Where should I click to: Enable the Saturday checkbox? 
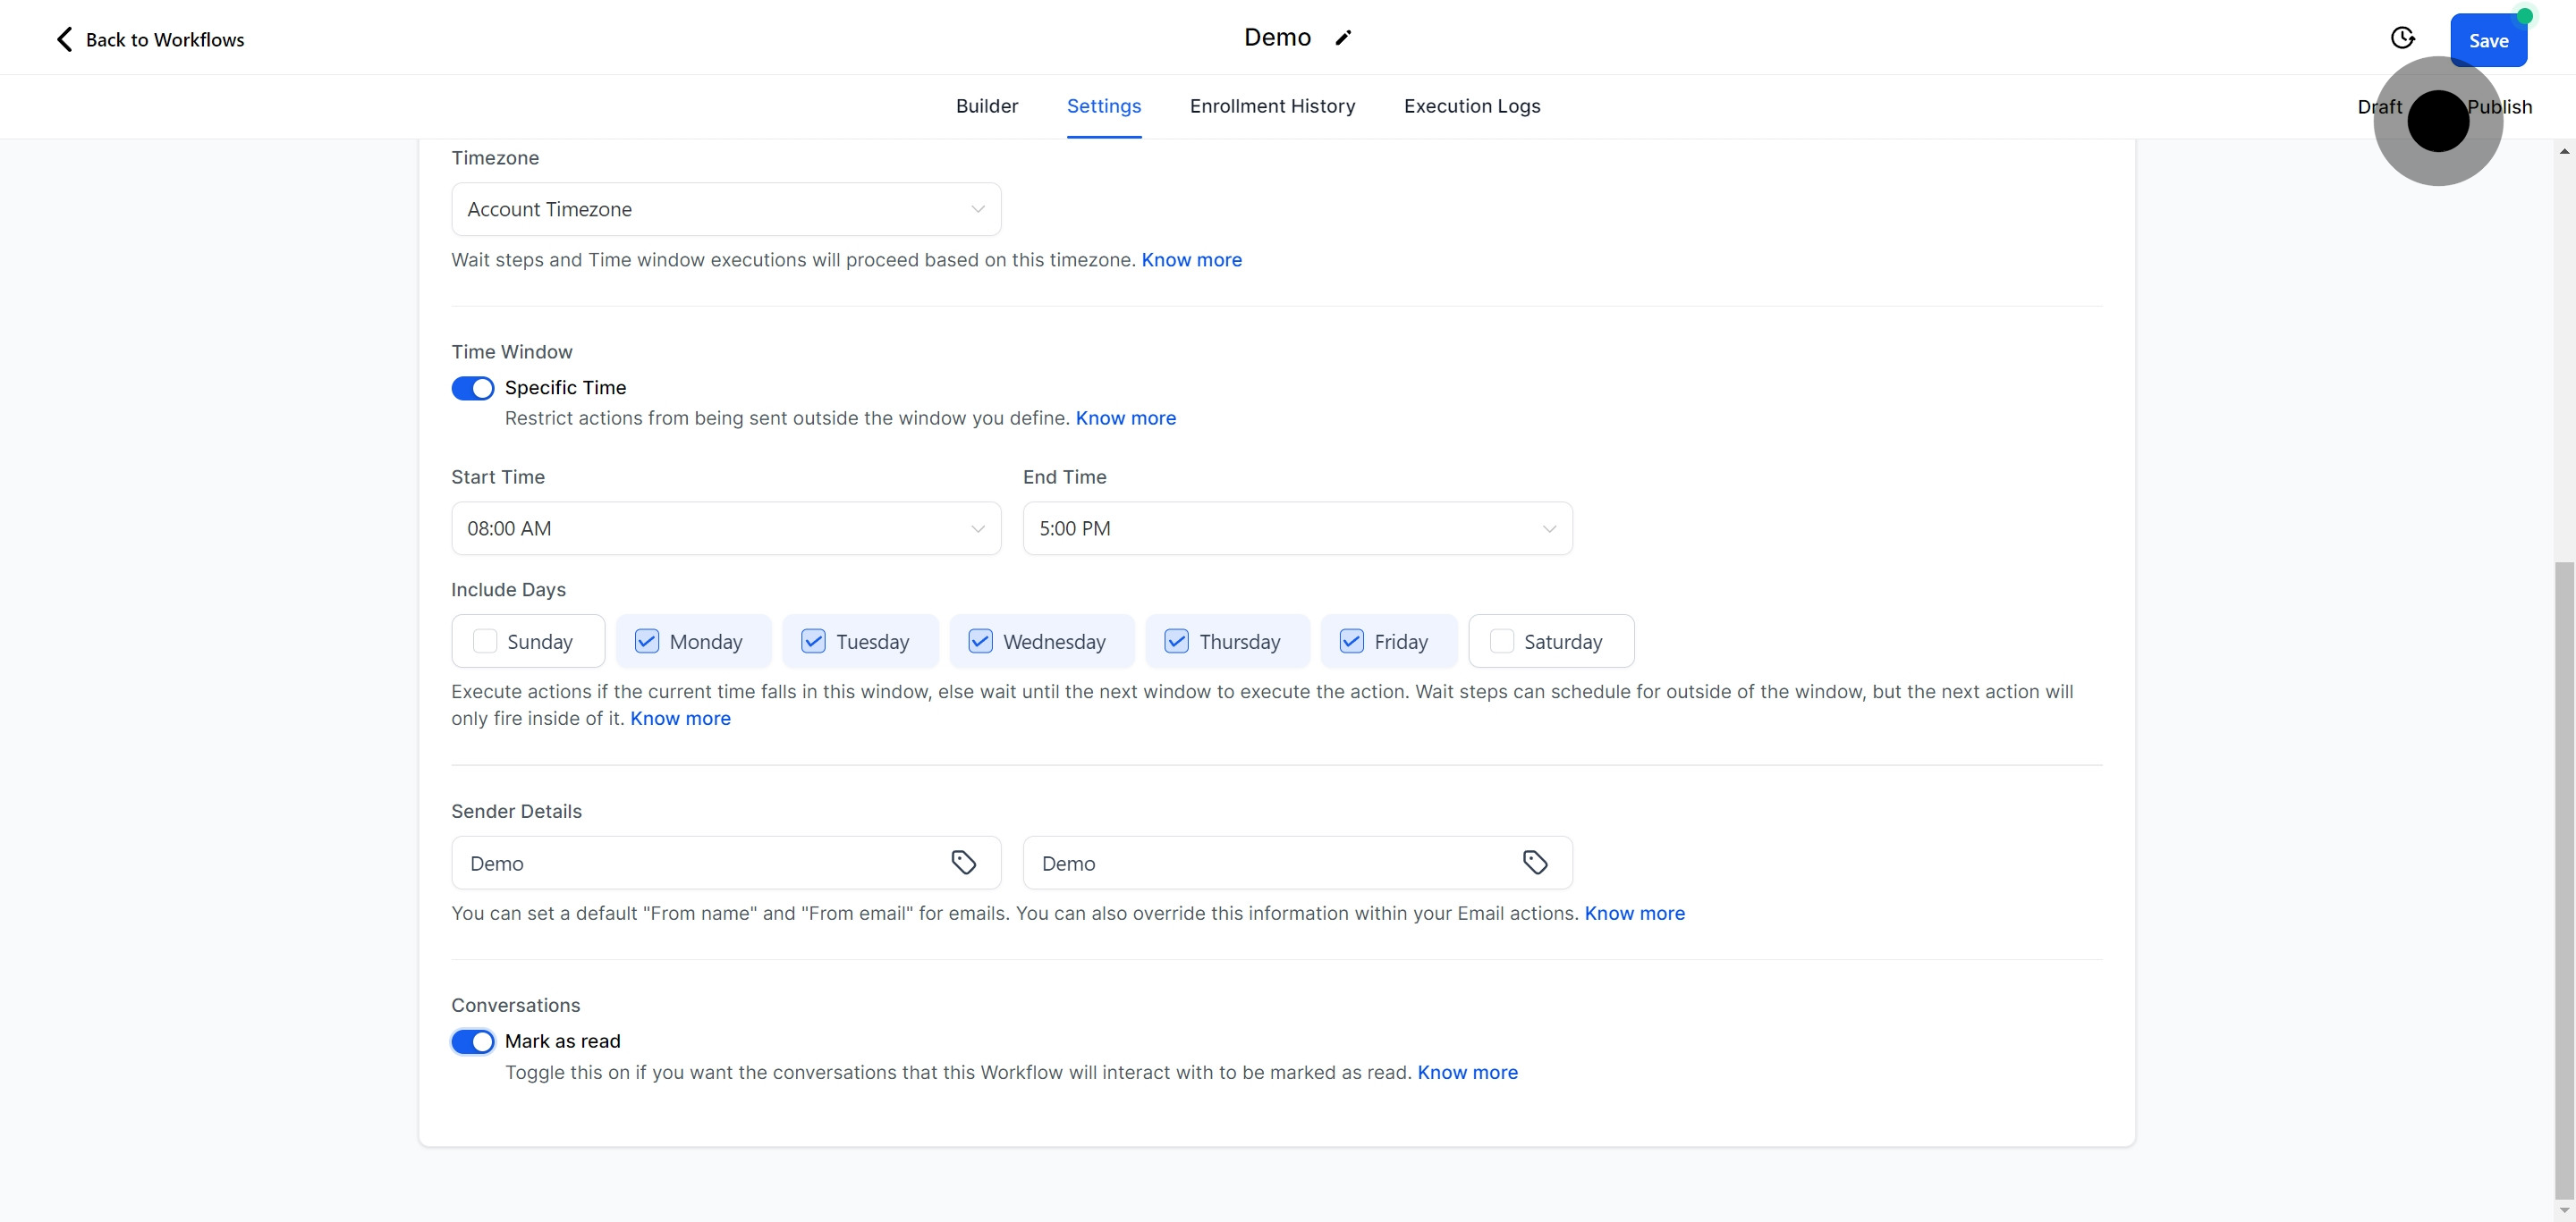click(1501, 642)
